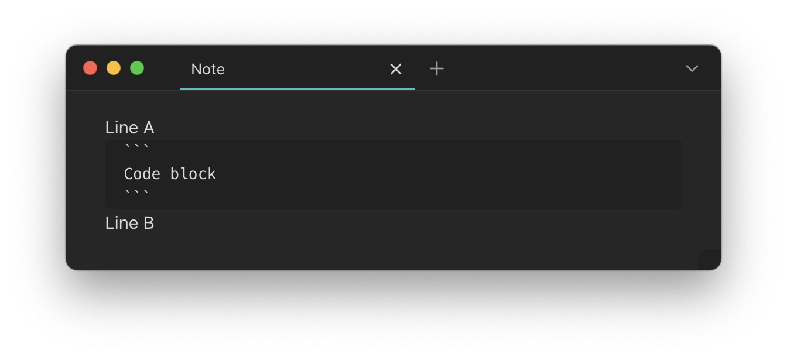787x357 pixels.
Task: Select the Note tab title
Action: [208, 69]
